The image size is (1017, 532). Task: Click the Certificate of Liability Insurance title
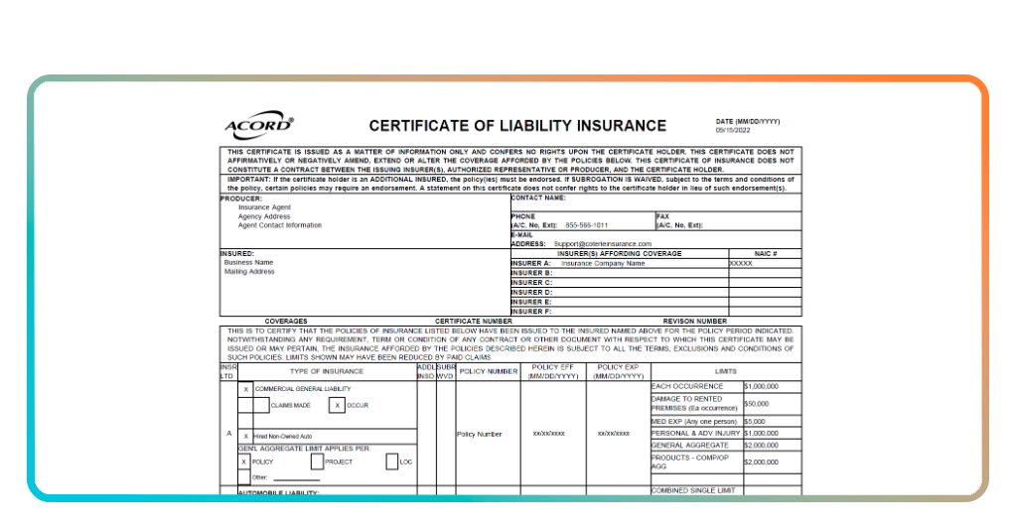517,126
